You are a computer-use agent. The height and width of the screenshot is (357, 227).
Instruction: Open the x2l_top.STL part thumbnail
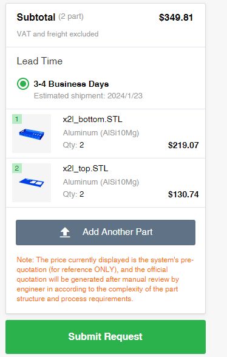(x=32, y=183)
